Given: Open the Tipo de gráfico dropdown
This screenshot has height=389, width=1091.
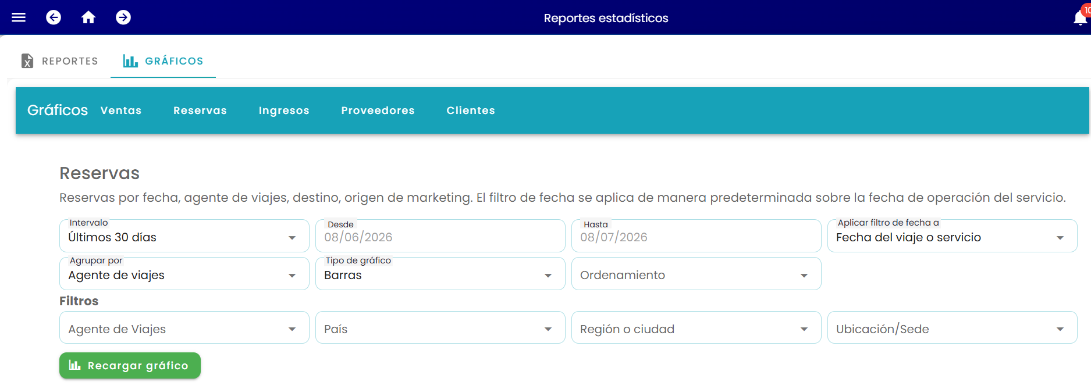Looking at the screenshot, I should click(x=440, y=274).
